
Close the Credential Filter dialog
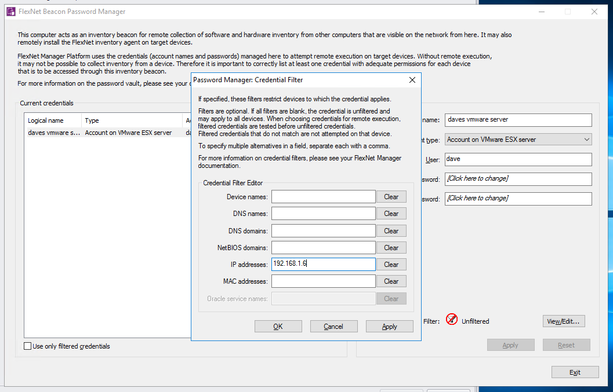click(x=412, y=80)
